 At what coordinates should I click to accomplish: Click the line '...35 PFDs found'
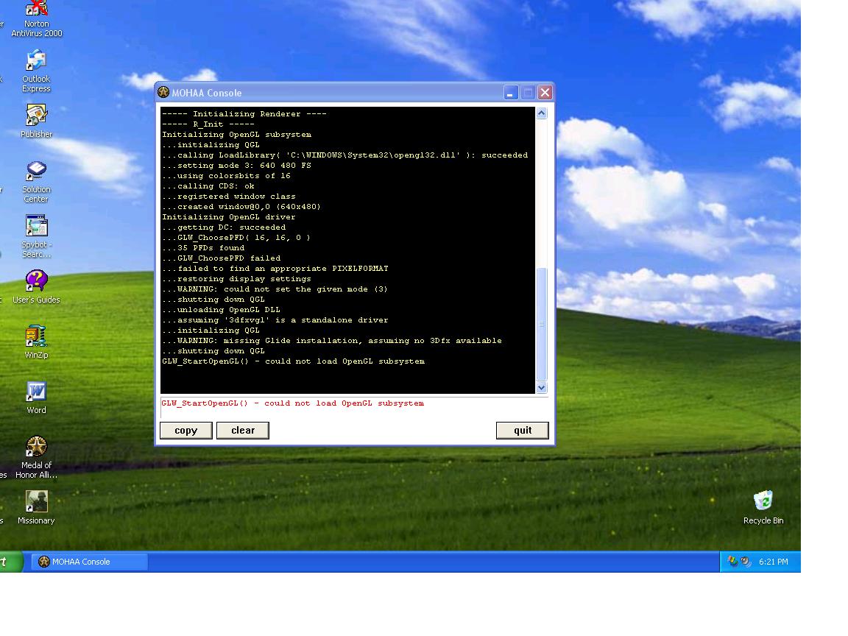pos(203,248)
